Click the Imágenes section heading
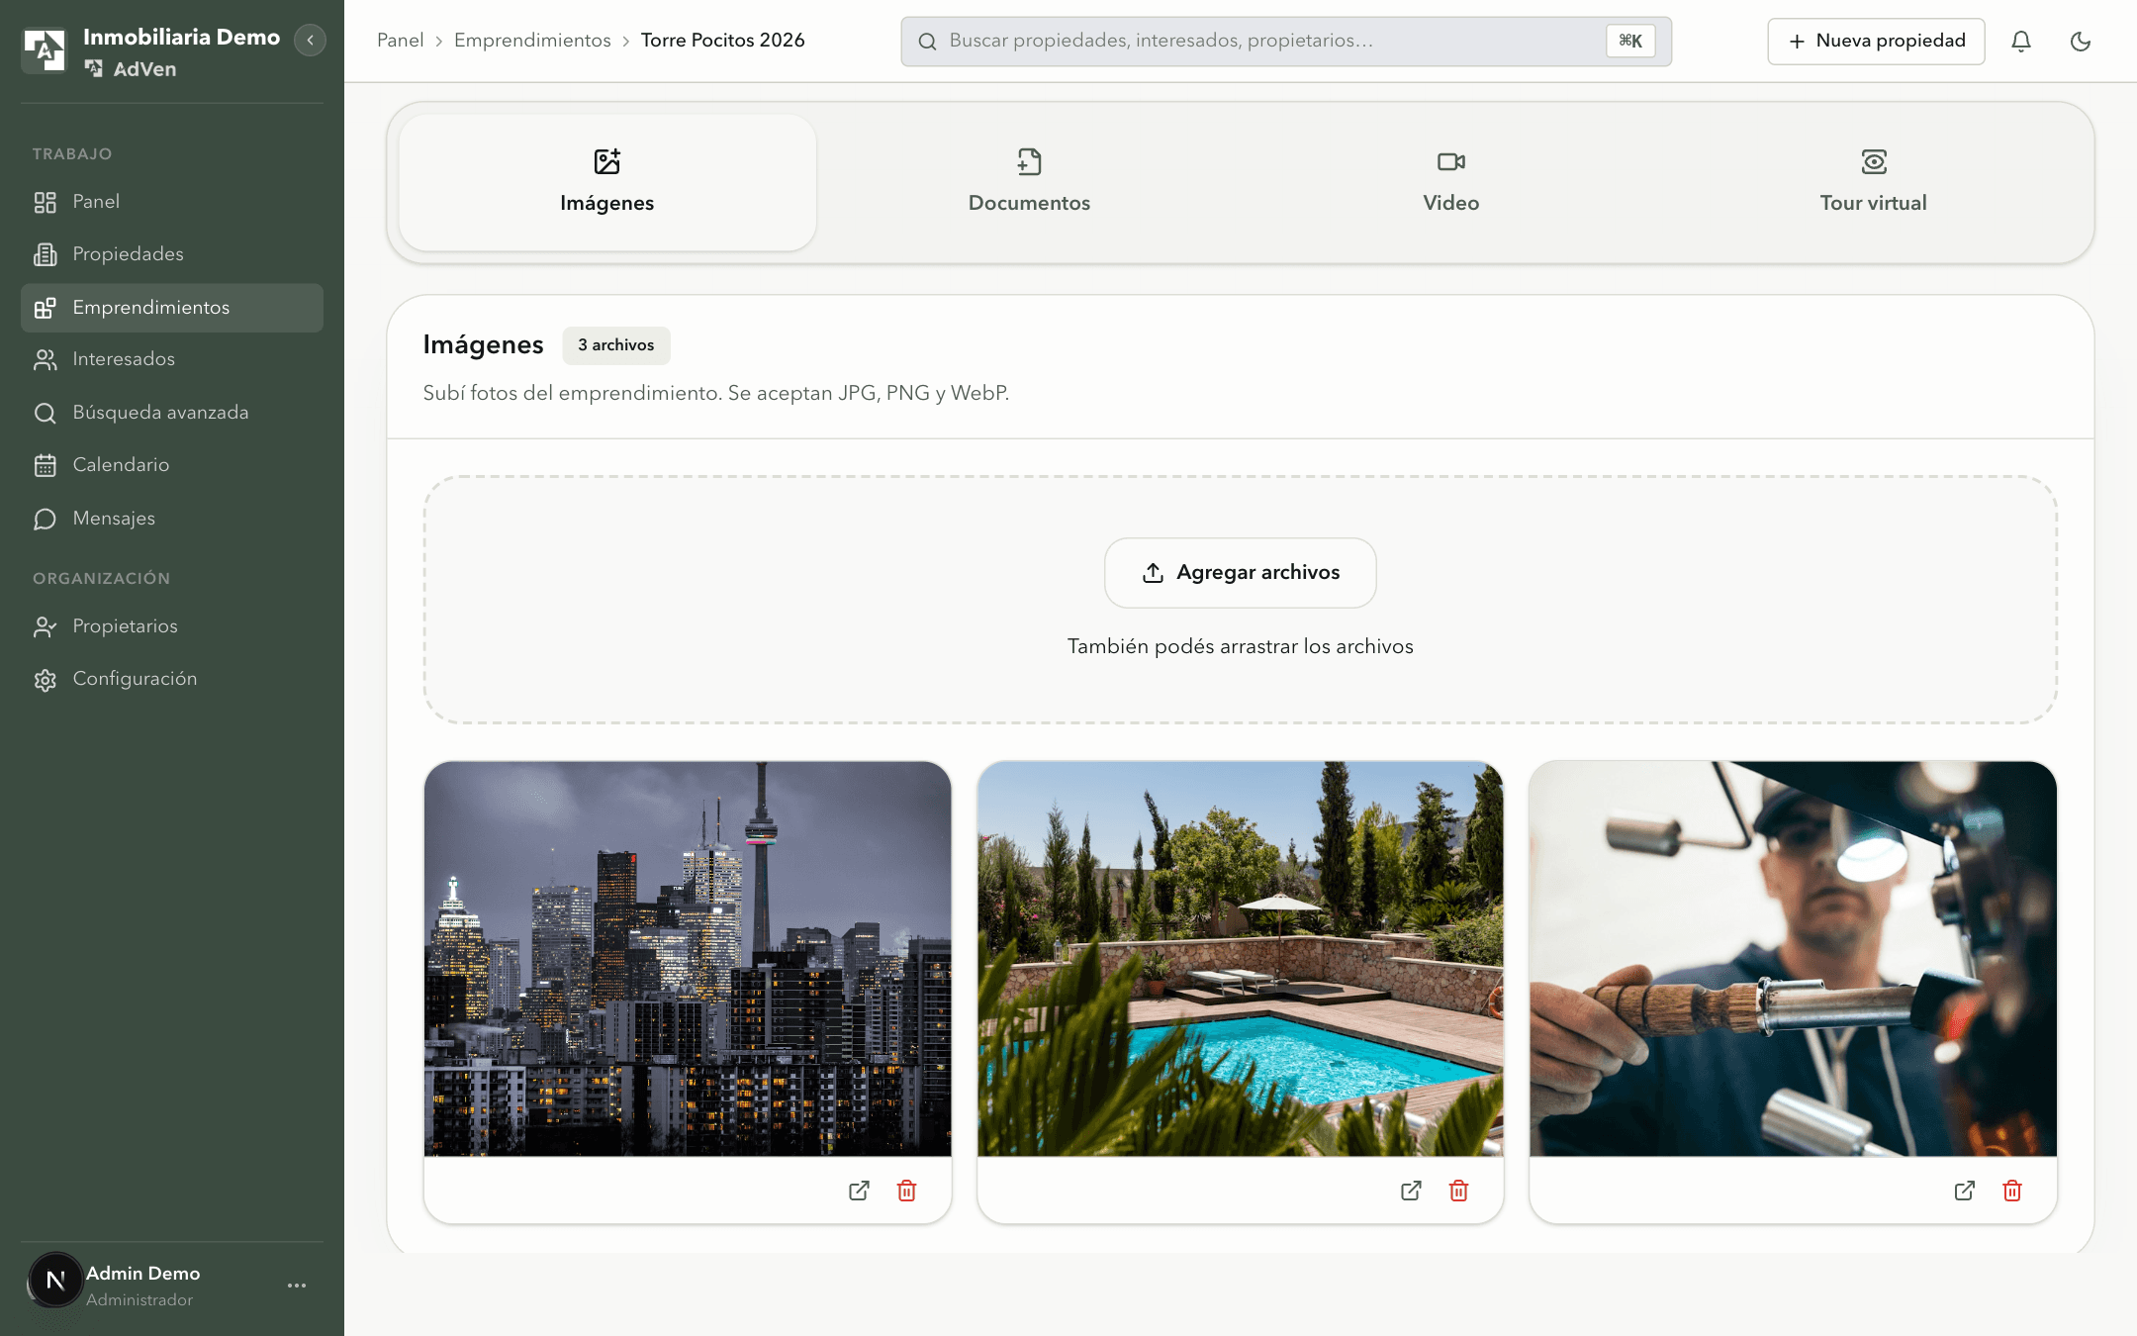 pos(483,344)
